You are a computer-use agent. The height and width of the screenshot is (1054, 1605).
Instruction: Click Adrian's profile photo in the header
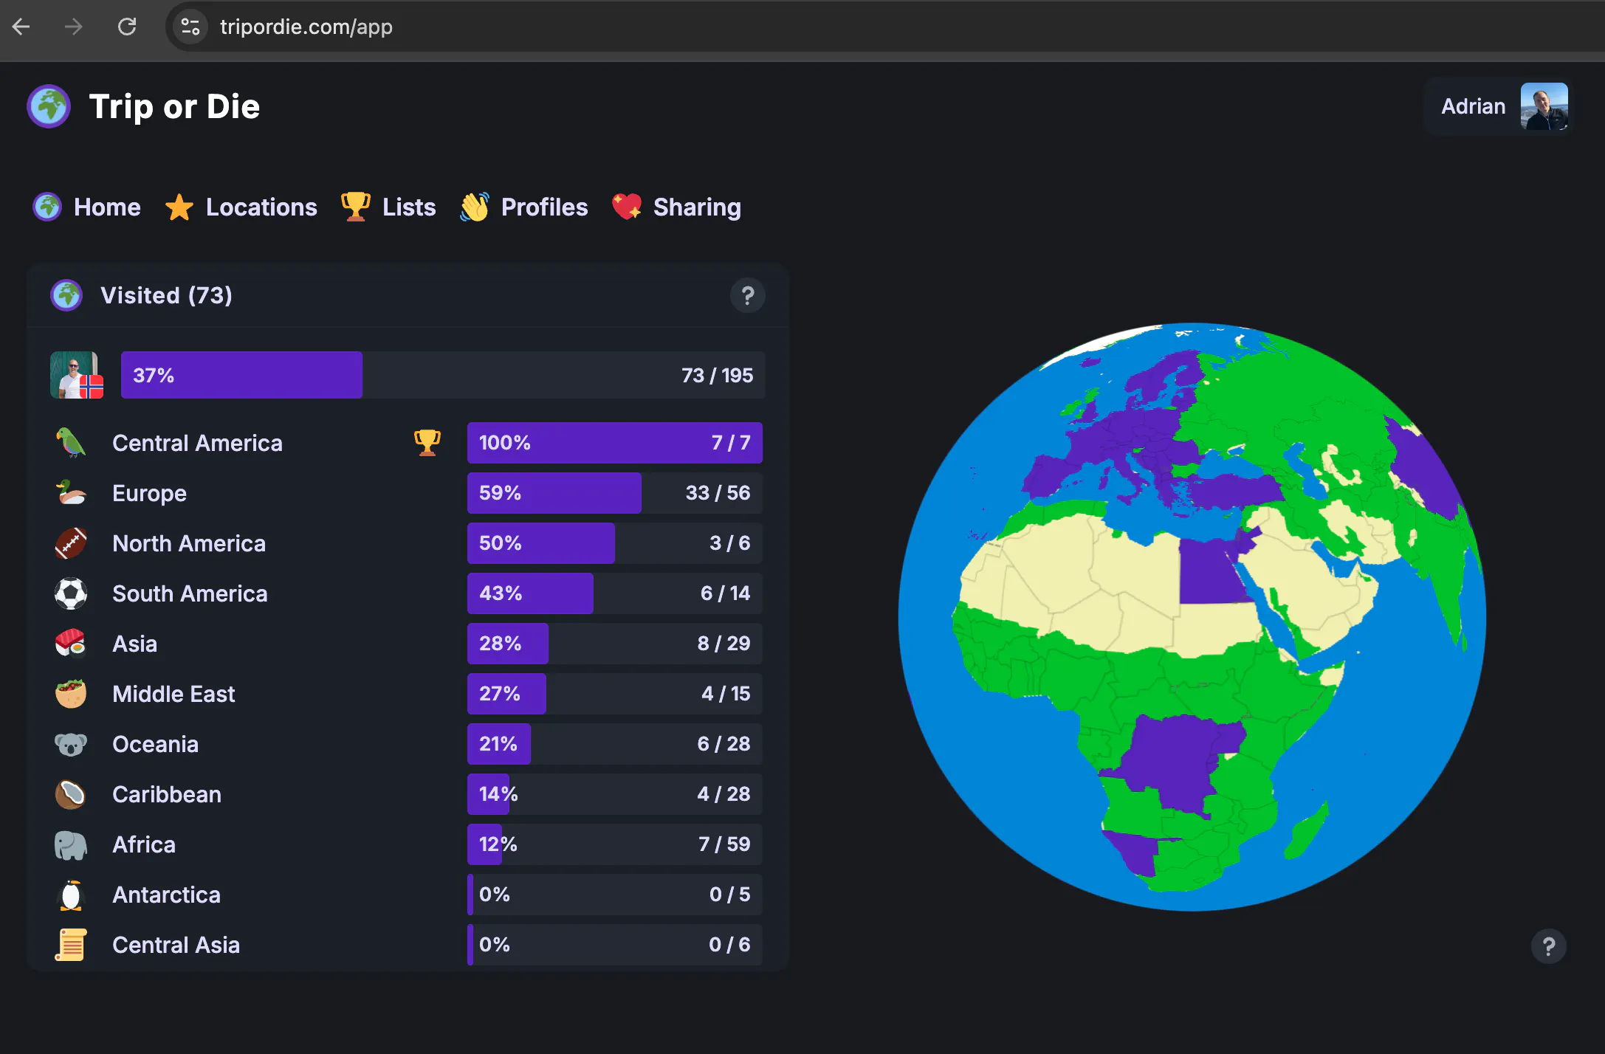point(1544,106)
